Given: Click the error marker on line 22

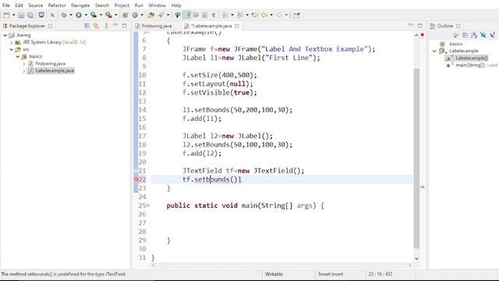Looking at the screenshot, I should 136,180.
